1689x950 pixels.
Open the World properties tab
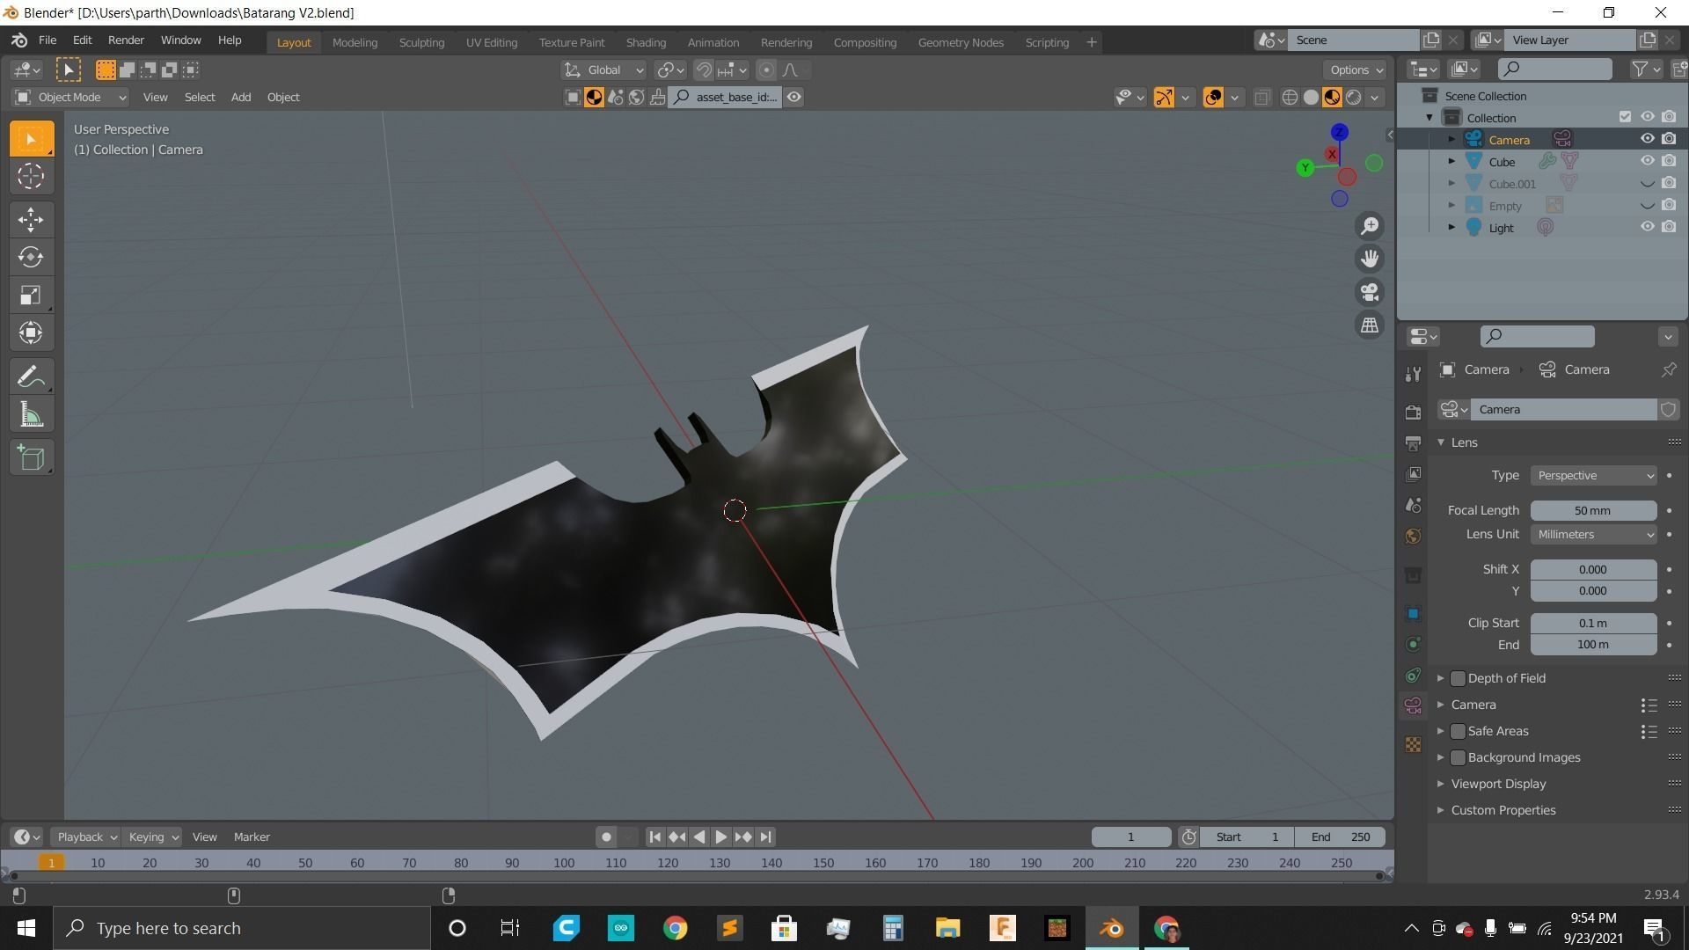1413,537
